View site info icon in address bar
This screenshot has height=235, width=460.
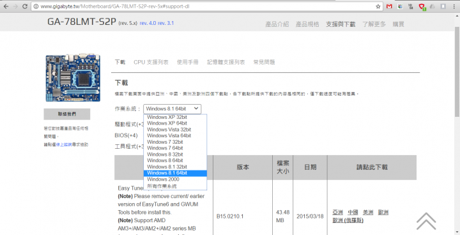tap(36, 6)
